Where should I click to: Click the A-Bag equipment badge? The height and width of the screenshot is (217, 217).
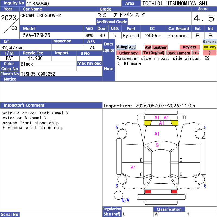(122, 47)
